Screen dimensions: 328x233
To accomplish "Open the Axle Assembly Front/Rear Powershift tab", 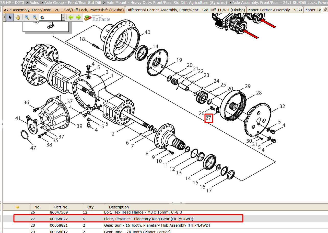I will click(x=64, y=10).
